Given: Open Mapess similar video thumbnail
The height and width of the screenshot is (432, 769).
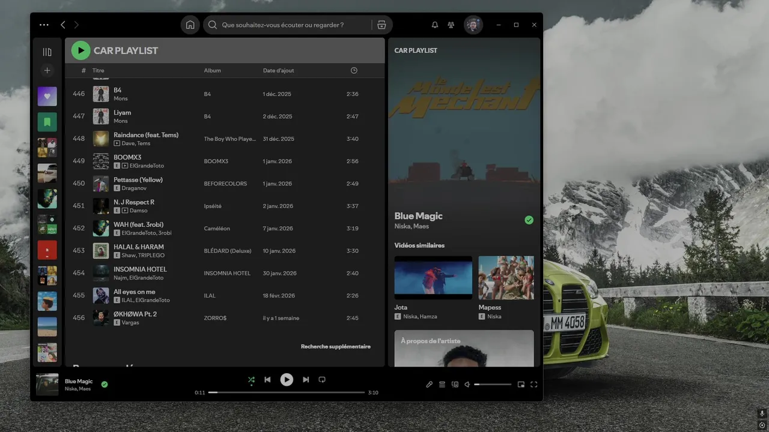Looking at the screenshot, I should coord(506,278).
